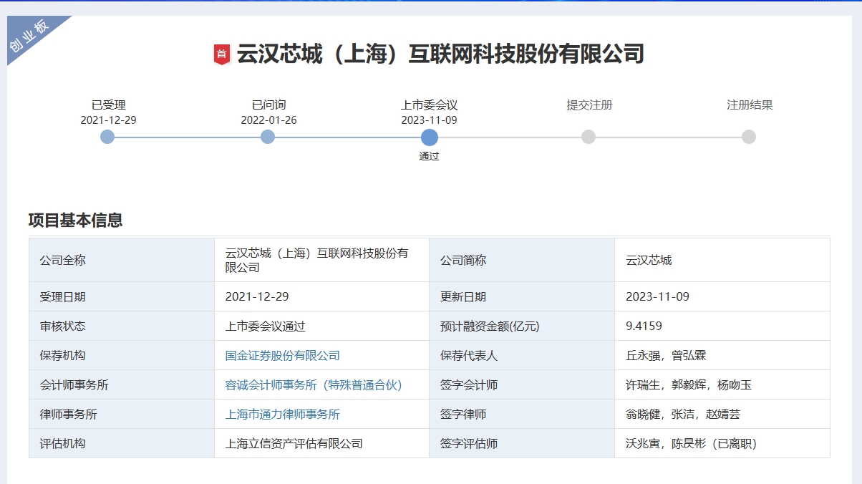Open the 国金证券股份有限公司 sponsor link
The image size is (862, 484).
(282, 355)
